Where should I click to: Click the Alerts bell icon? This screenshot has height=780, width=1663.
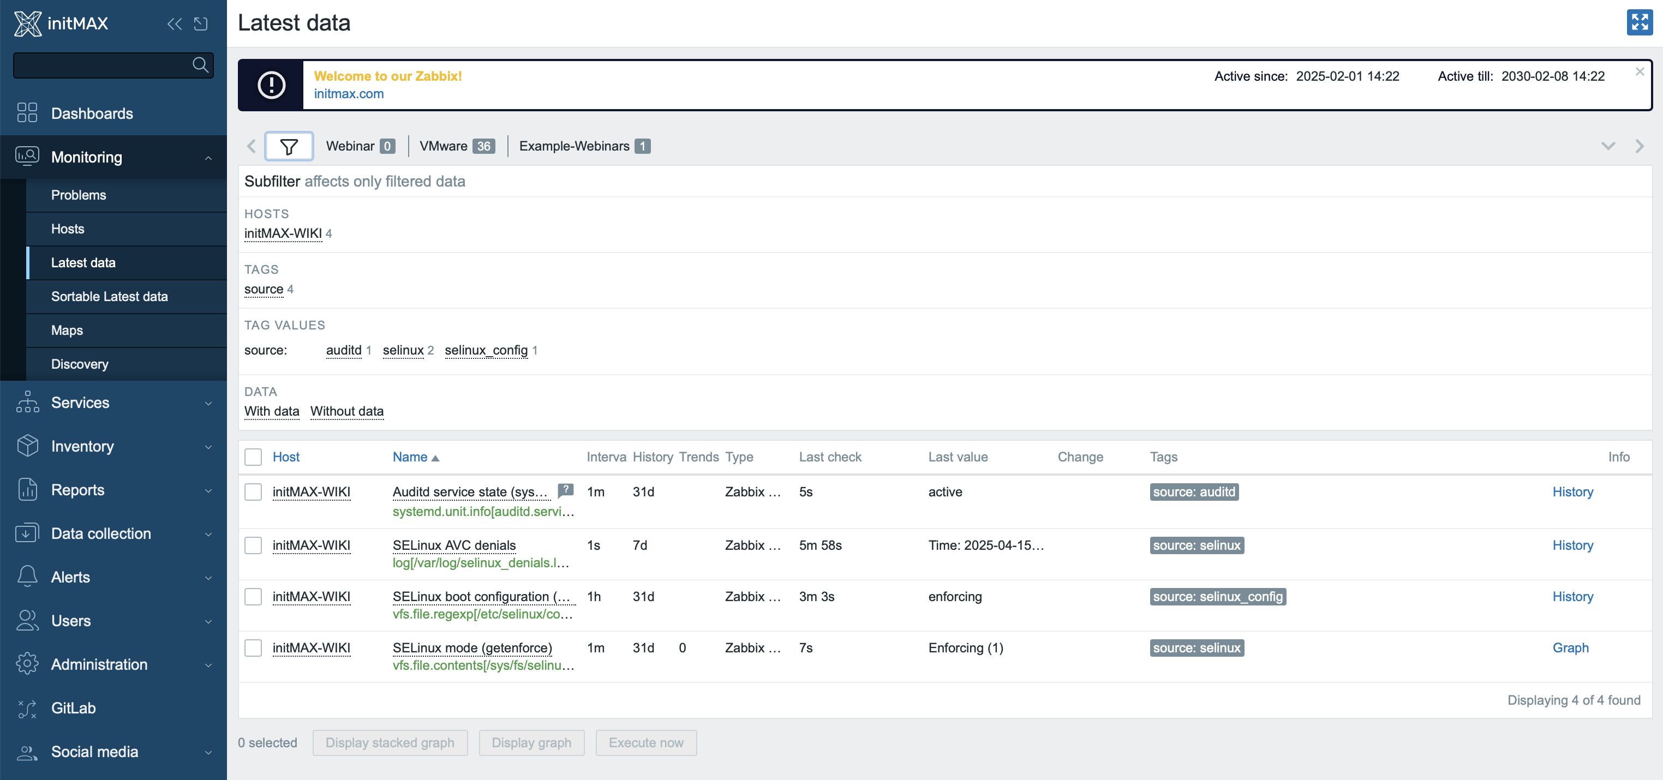tap(27, 576)
